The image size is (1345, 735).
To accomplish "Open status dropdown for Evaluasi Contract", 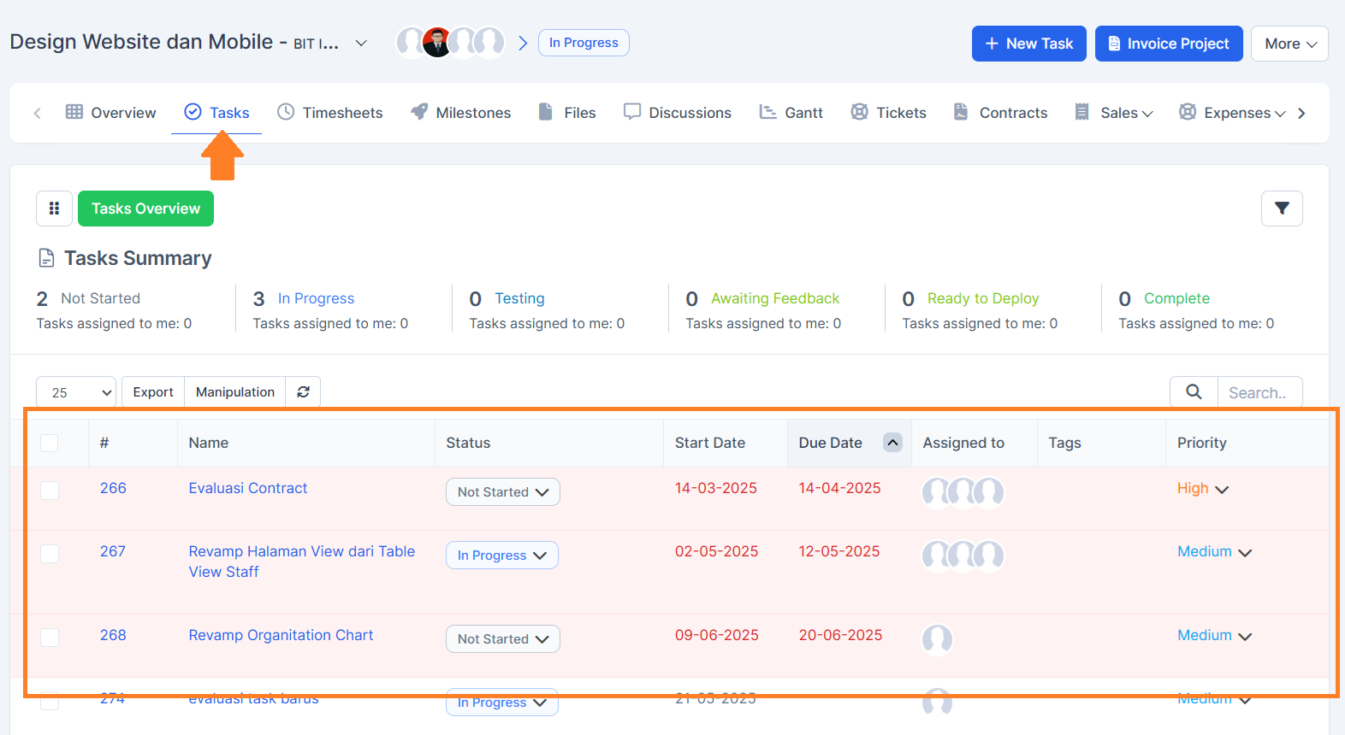I will (502, 492).
